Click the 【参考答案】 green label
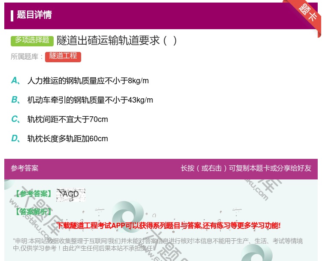The width and height of the screenshot is (322, 261). click(x=33, y=194)
